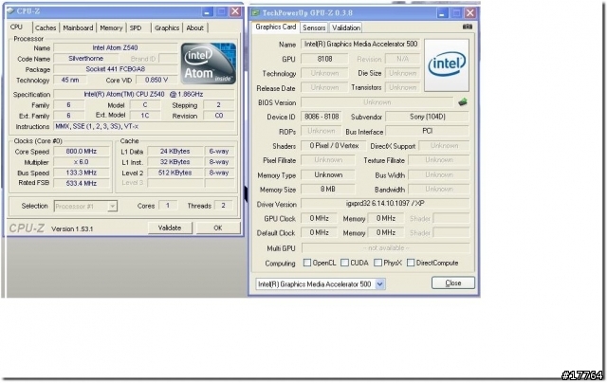Click the Subvendor value Sony (104D)

[x=428, y=117]
